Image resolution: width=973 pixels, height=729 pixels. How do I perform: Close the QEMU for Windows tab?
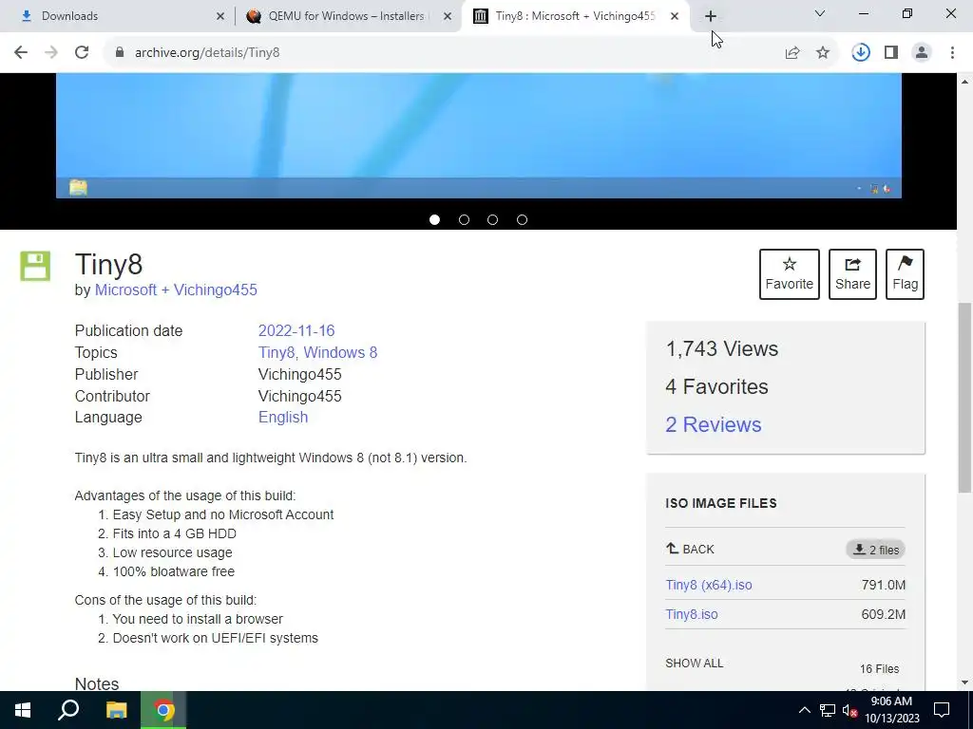[448, 16]
